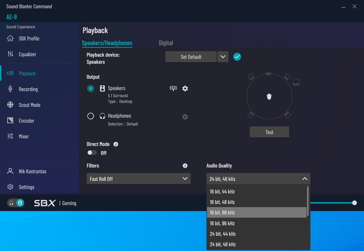Open Speakers configuration gear
The height and width of the screenshot is (251, 364).
point(185,88)
